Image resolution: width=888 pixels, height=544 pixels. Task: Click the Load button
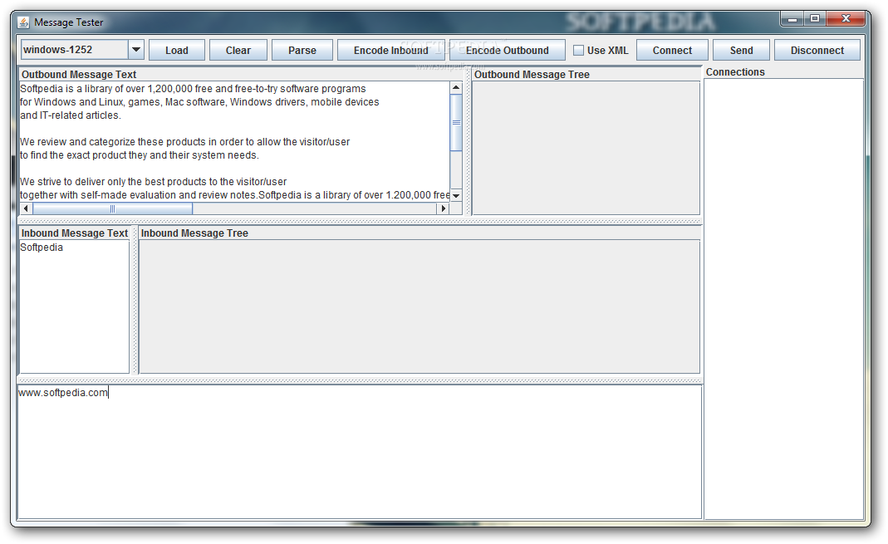click(x=177, y=51)
